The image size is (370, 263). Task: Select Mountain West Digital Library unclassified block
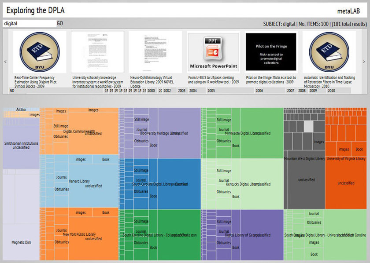(x=306, y=180)
